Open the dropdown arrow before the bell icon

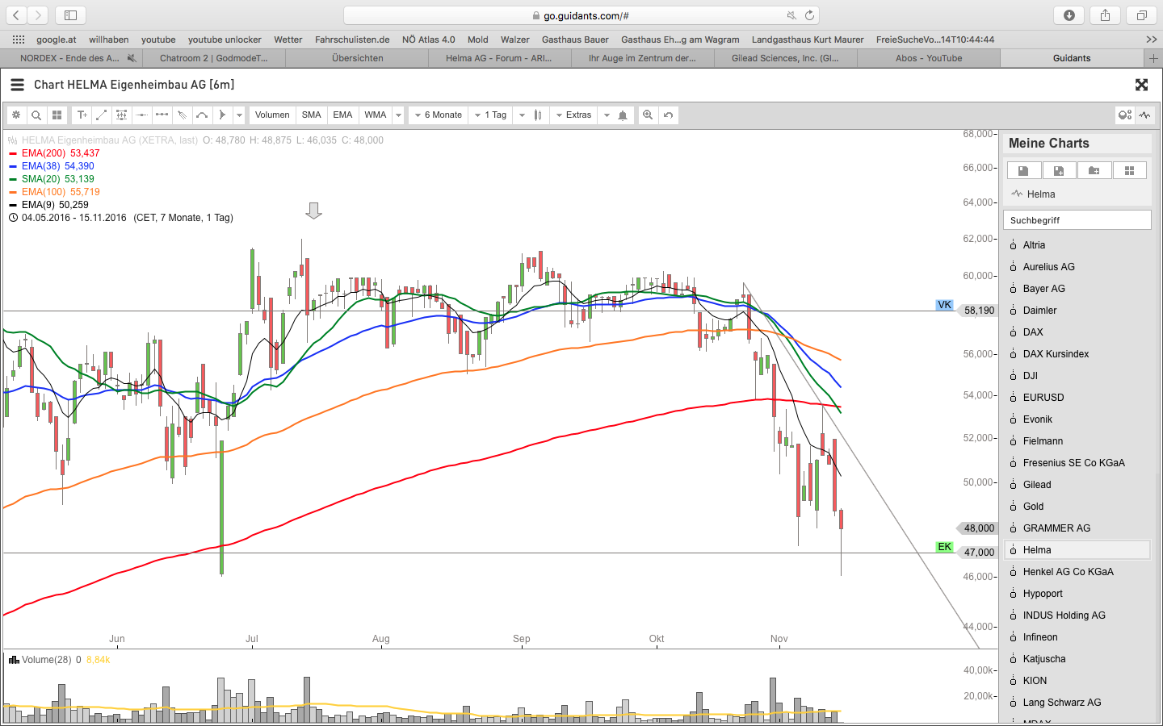pos(607,115)
